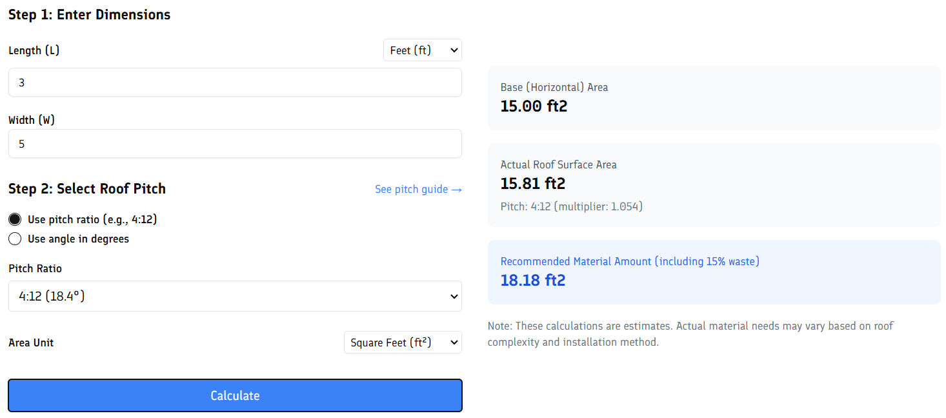Open the Pitch Ratio dropdown

[235, 295]
